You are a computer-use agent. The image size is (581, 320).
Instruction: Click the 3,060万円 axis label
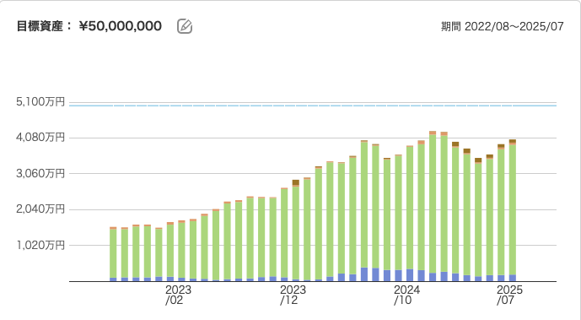tap(40, 173)
